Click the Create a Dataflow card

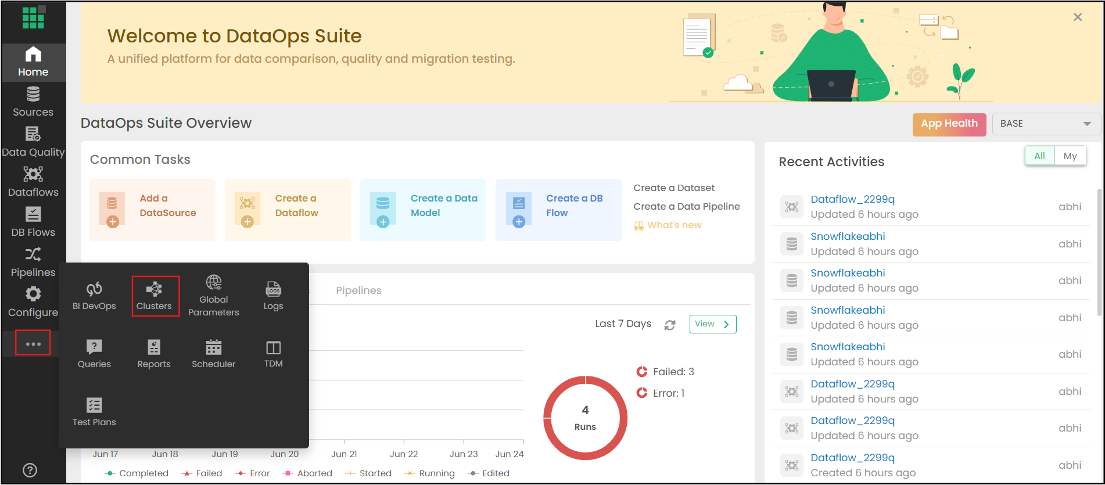click(288, 210)
